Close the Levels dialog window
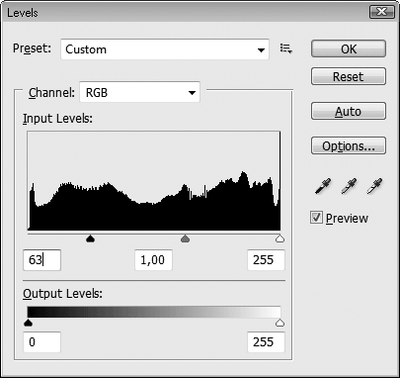400x378 pixels. (x=382, y=12)
